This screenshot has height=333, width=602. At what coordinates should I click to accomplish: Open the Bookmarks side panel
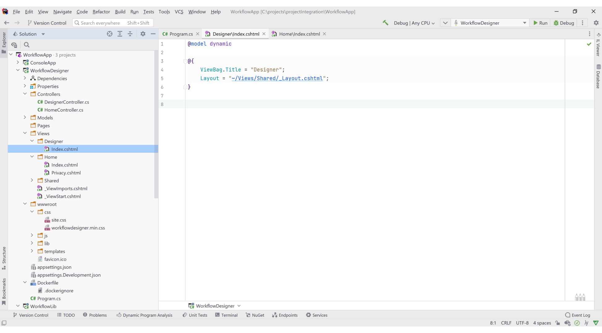4,292
